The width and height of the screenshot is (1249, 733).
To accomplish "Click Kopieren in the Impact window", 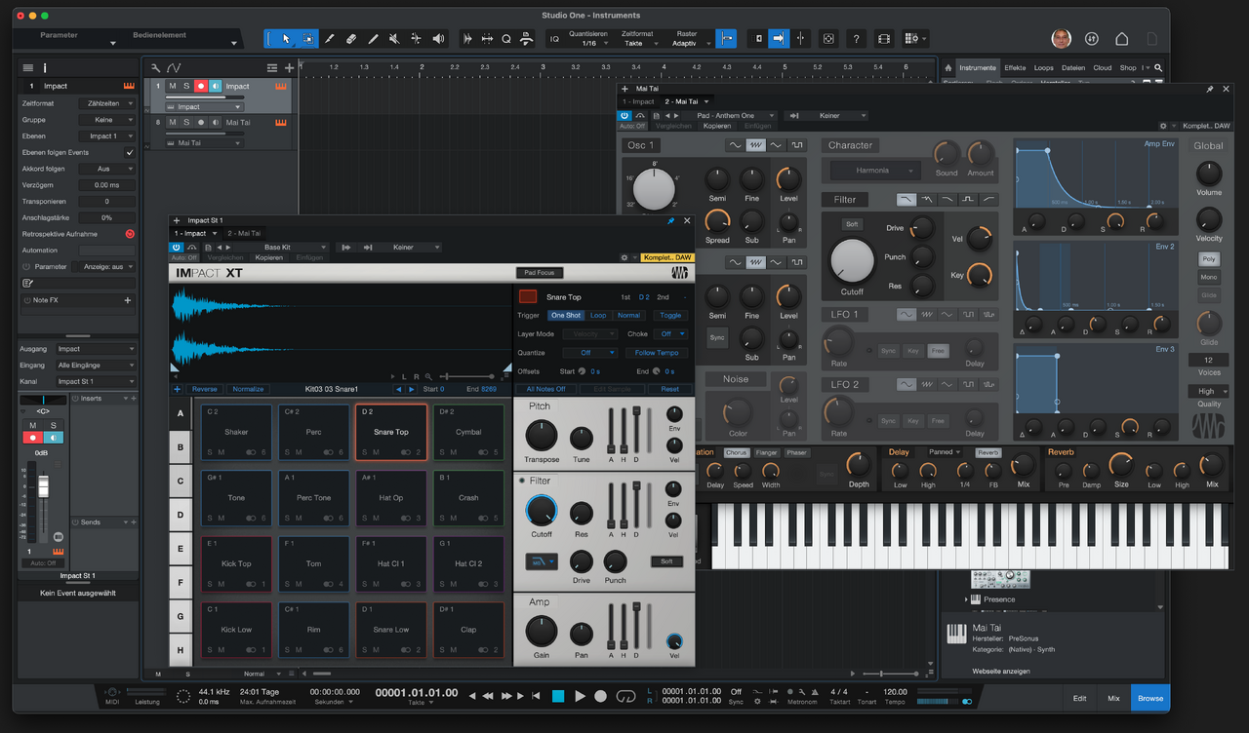I will point(268,258).
